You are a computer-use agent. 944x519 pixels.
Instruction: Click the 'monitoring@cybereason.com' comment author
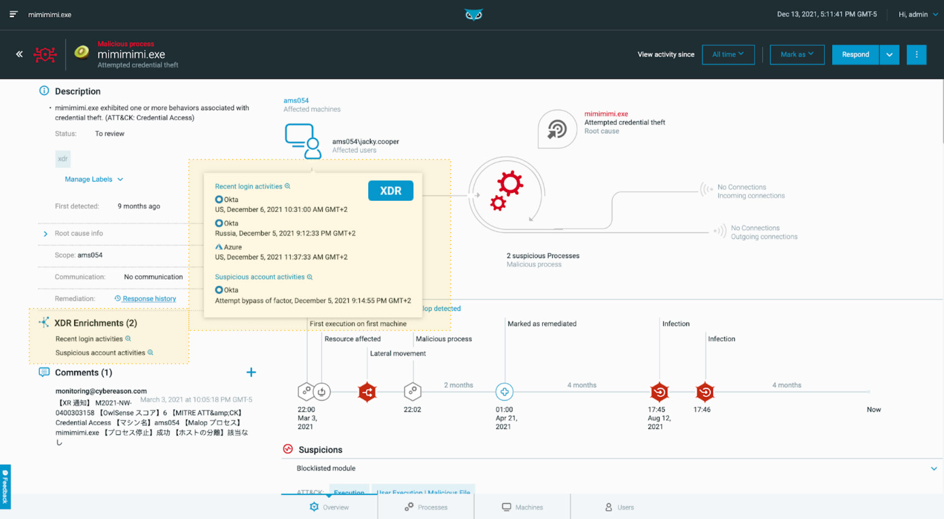(x=101, y=391)
